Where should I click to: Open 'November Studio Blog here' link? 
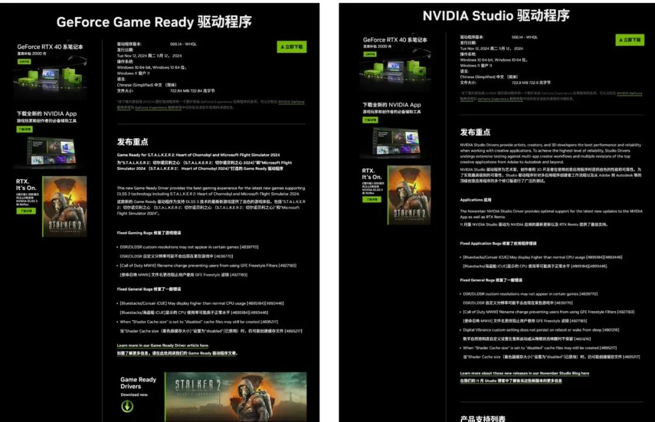(x=525, y=373)
